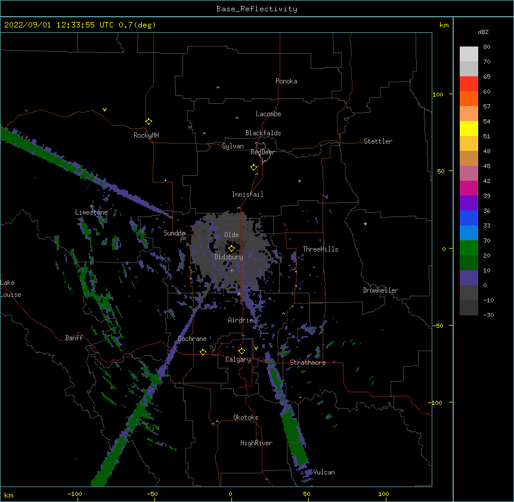Viewport: 514px width, 502px height.
Task: Click the Stettler label
Action: (x=378, y=141)
